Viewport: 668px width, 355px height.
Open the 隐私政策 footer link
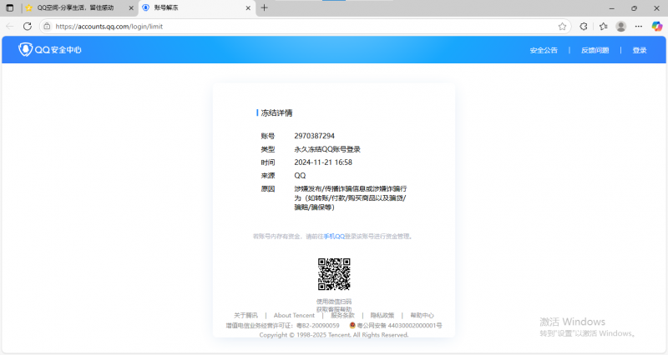[x=382, y=316]
